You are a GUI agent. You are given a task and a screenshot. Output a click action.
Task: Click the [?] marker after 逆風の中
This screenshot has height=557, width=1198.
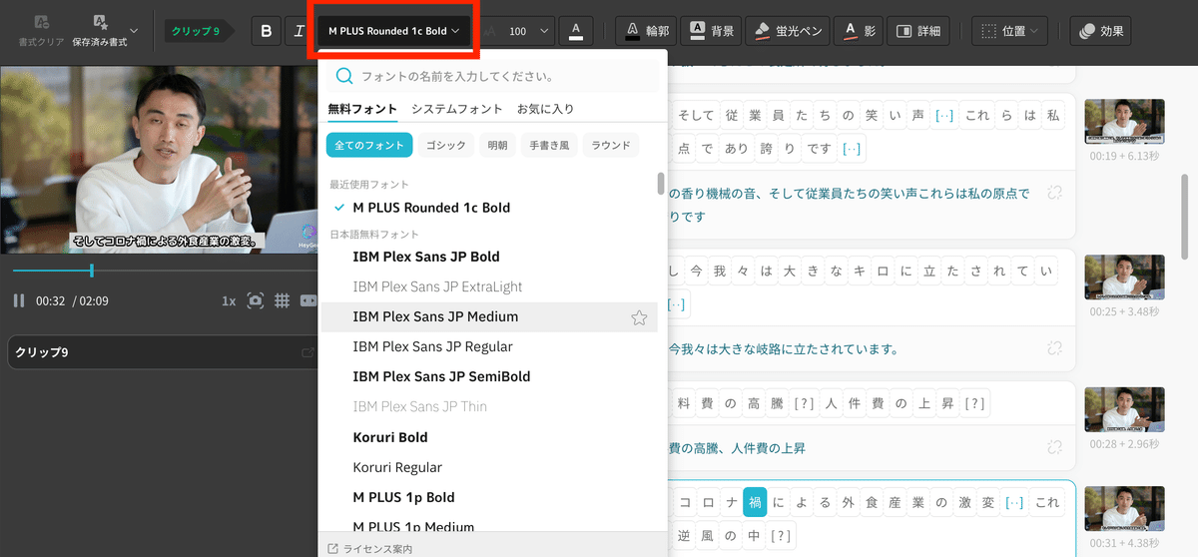click(x=782, y=536)
